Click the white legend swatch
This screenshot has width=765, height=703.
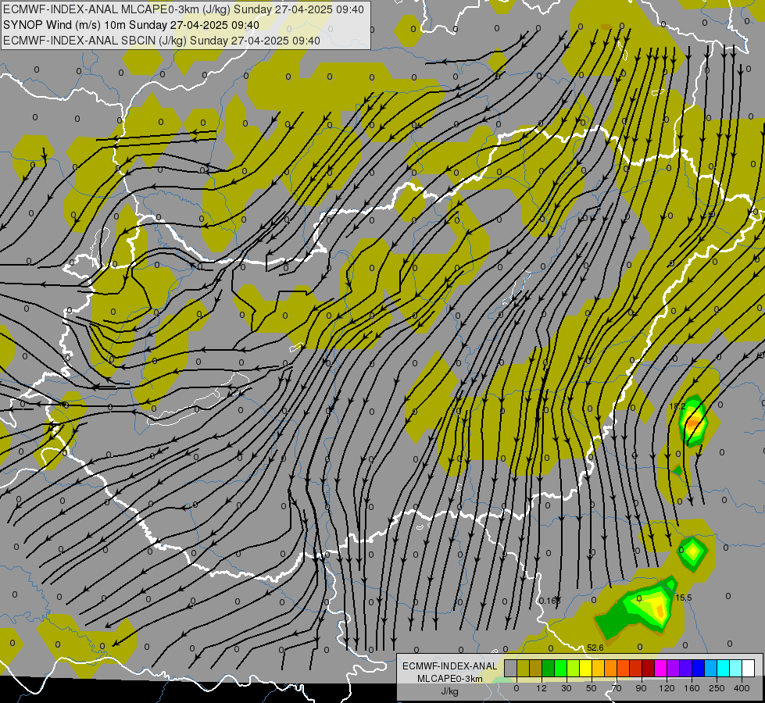tap(749, 668)
